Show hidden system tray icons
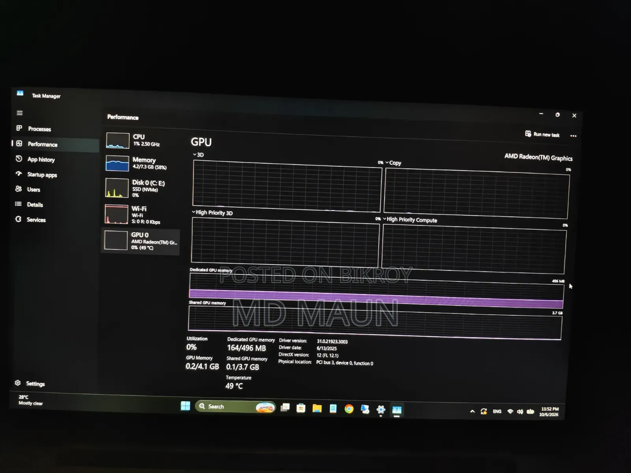The image size is (631, 473). [472, 411]
